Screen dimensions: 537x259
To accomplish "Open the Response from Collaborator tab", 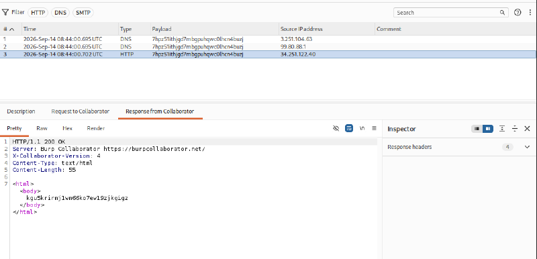I will click(160, 111).
